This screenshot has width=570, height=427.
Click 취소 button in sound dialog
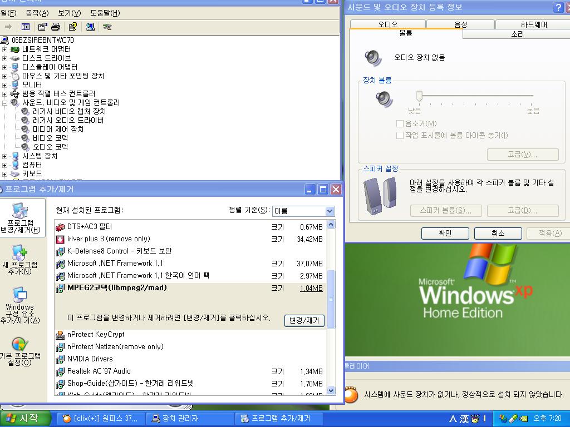[498, 233]
